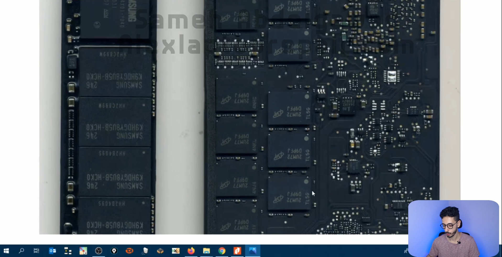The width and height of the screenshot is (502, 257).
Task: Switch to OBS Studio in the taskbar
Action: 98,251
